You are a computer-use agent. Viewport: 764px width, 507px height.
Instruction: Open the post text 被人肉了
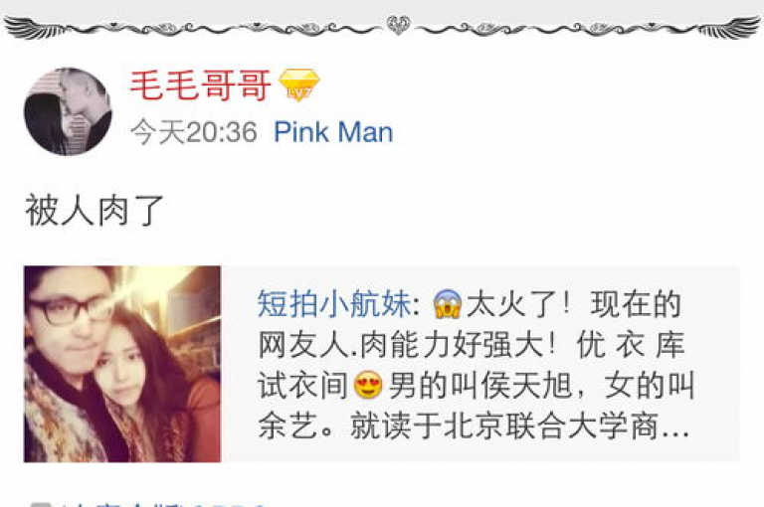click(95, 211)
